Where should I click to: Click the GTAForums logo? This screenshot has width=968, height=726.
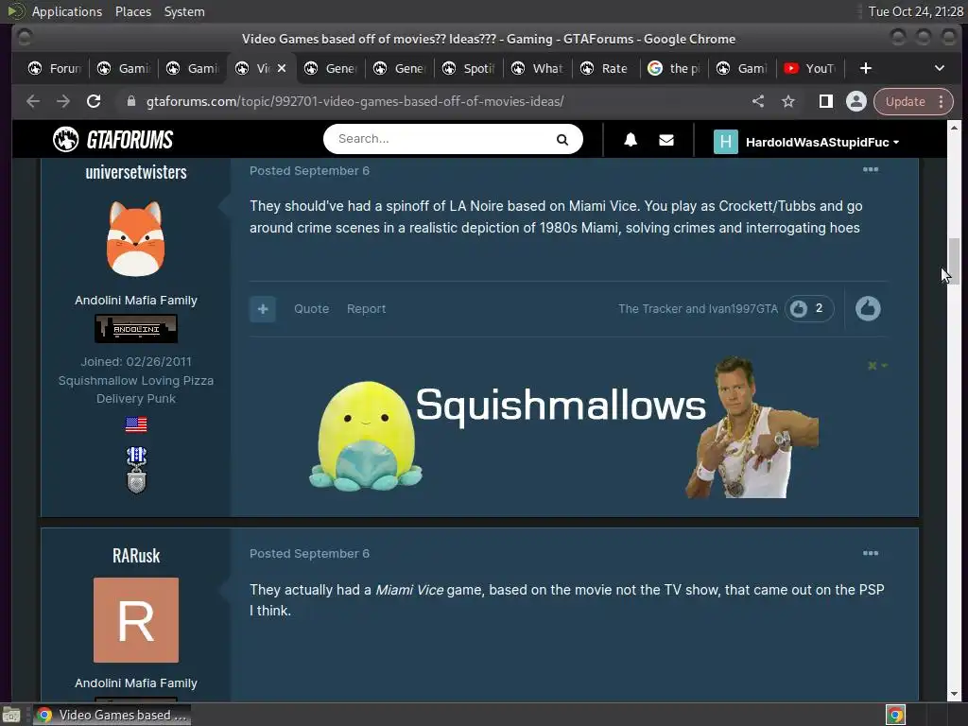pyautogui.click(x=113, y=140)
